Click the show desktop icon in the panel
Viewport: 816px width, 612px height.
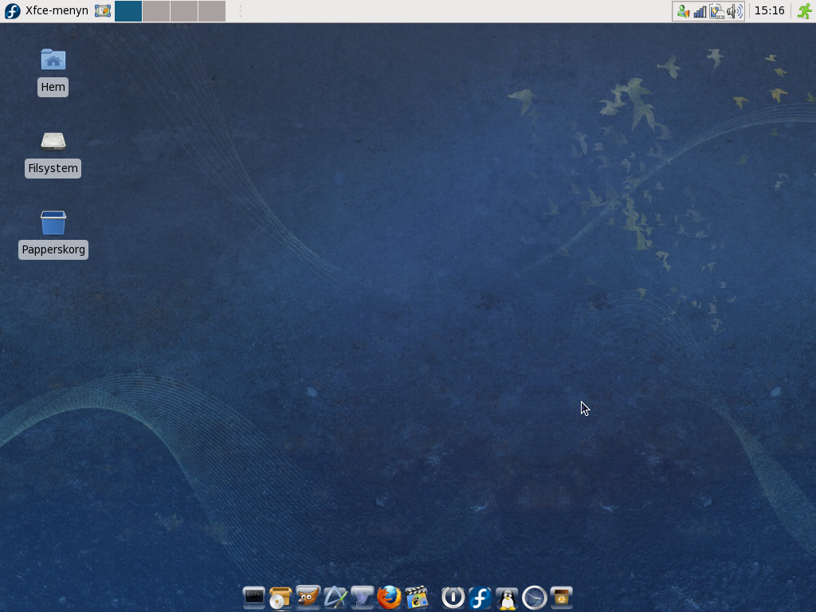point(103,11)
